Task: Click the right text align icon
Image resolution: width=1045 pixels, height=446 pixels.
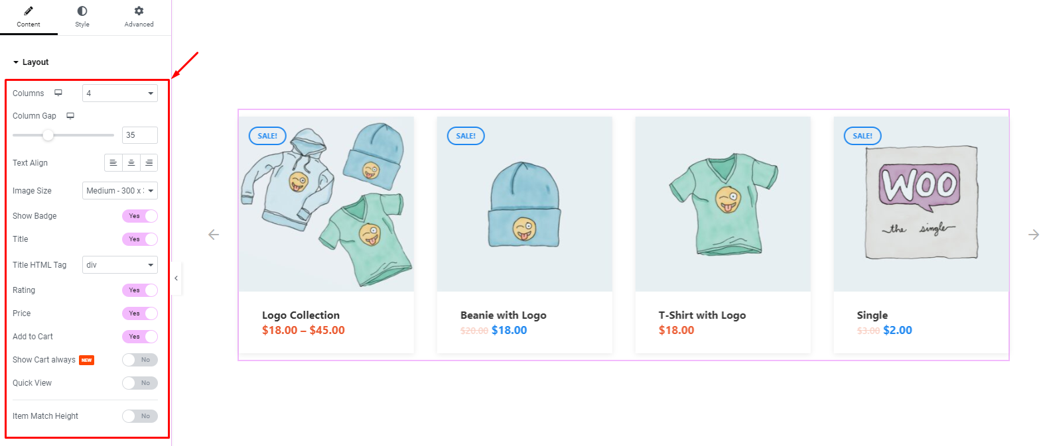Action: pos(149,163)
